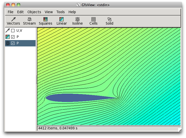
Task: Click the red close window button
Action: click(x=8, y=5)
